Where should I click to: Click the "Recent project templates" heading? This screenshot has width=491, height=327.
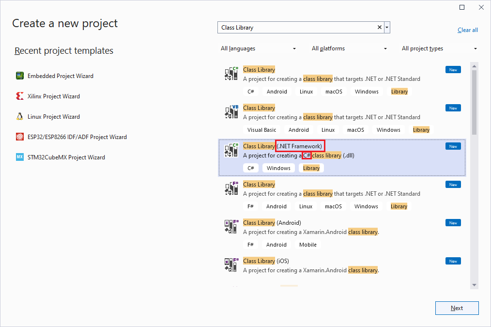(64, 51)
